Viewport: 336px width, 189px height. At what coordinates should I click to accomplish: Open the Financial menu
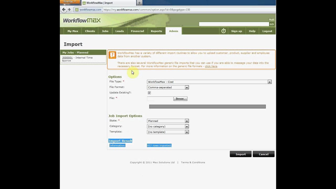pyautogui.click(x=137, y=31)
